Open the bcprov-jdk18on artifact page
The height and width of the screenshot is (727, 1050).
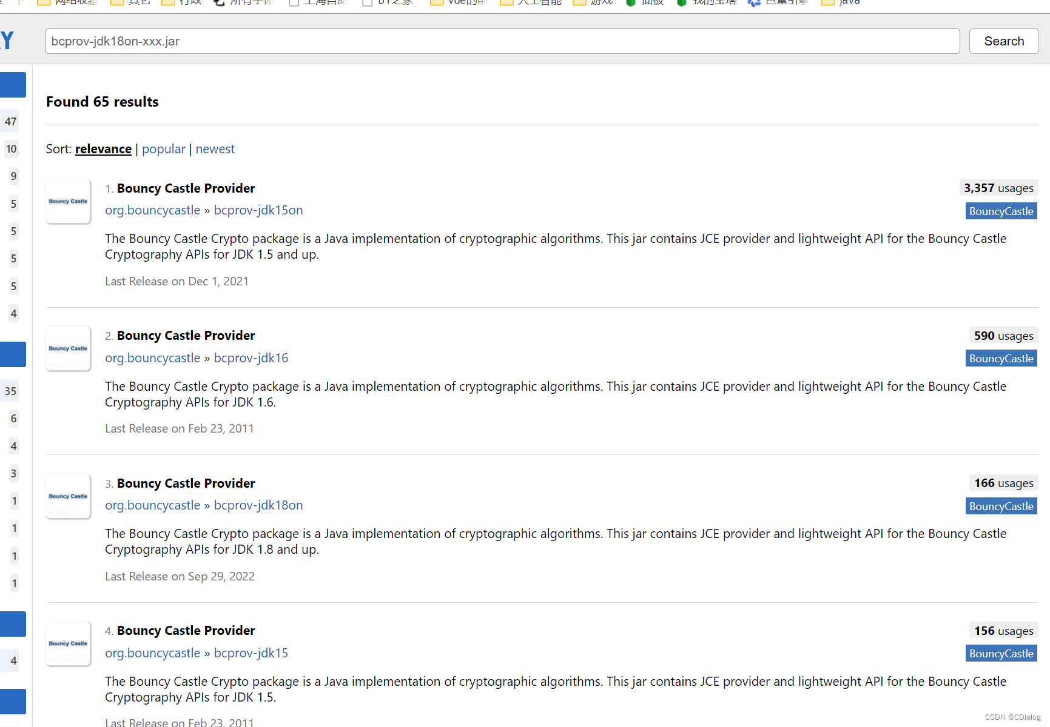click(x=258, y=505)
